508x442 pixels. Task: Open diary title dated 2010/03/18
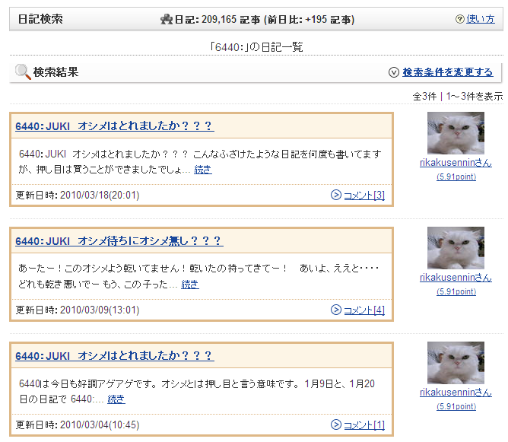click(115, 126)
